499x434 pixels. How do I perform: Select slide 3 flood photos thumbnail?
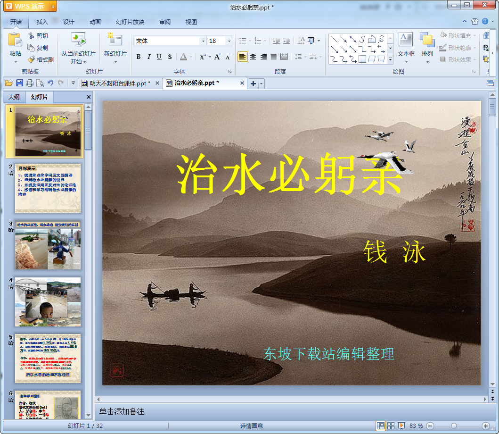coord(48,245)
